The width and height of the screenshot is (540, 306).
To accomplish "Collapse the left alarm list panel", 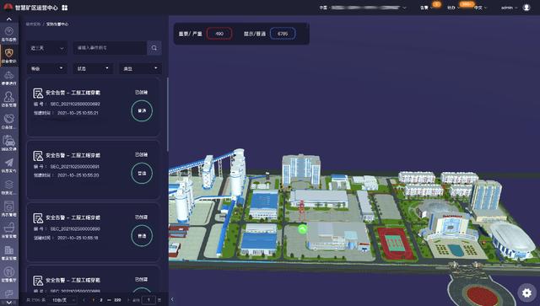I will [x=172, y=299].
